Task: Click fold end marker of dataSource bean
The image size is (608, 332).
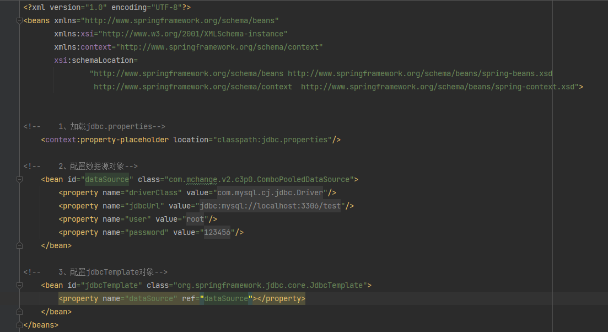Action: click(19, 245)
